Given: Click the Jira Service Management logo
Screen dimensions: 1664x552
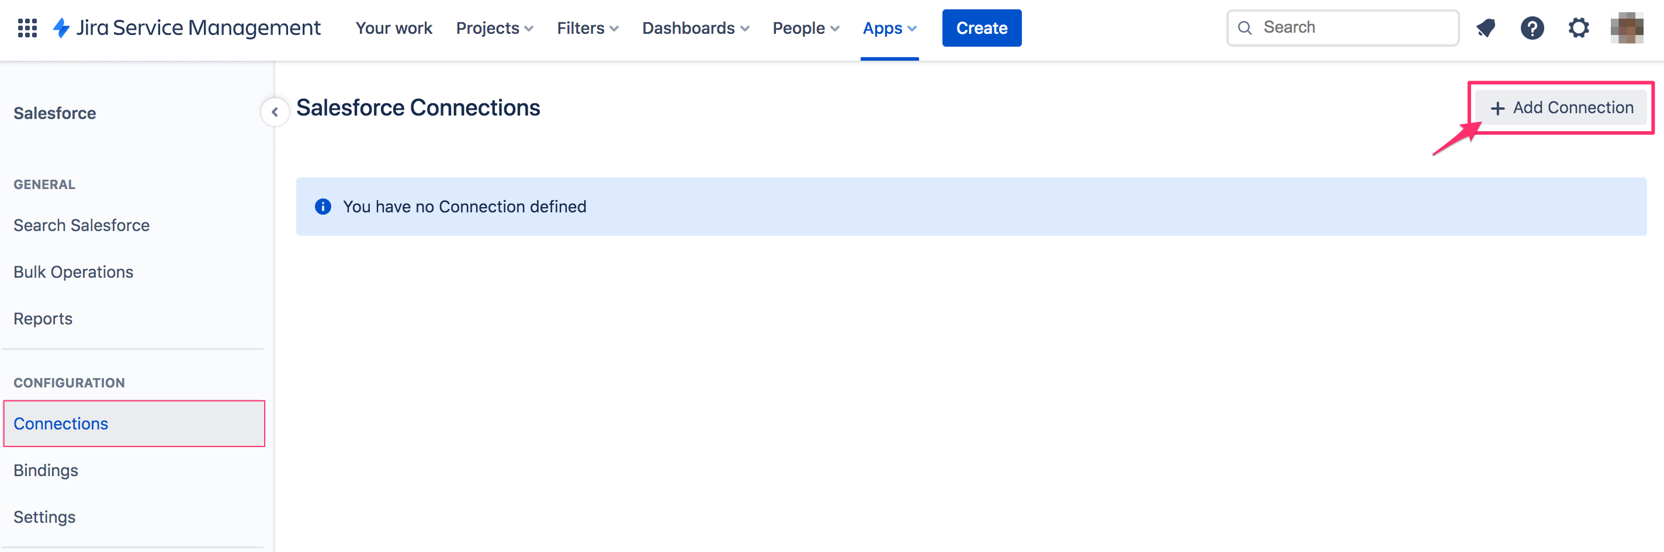Looking at the screenshot, I should point(187,28).
